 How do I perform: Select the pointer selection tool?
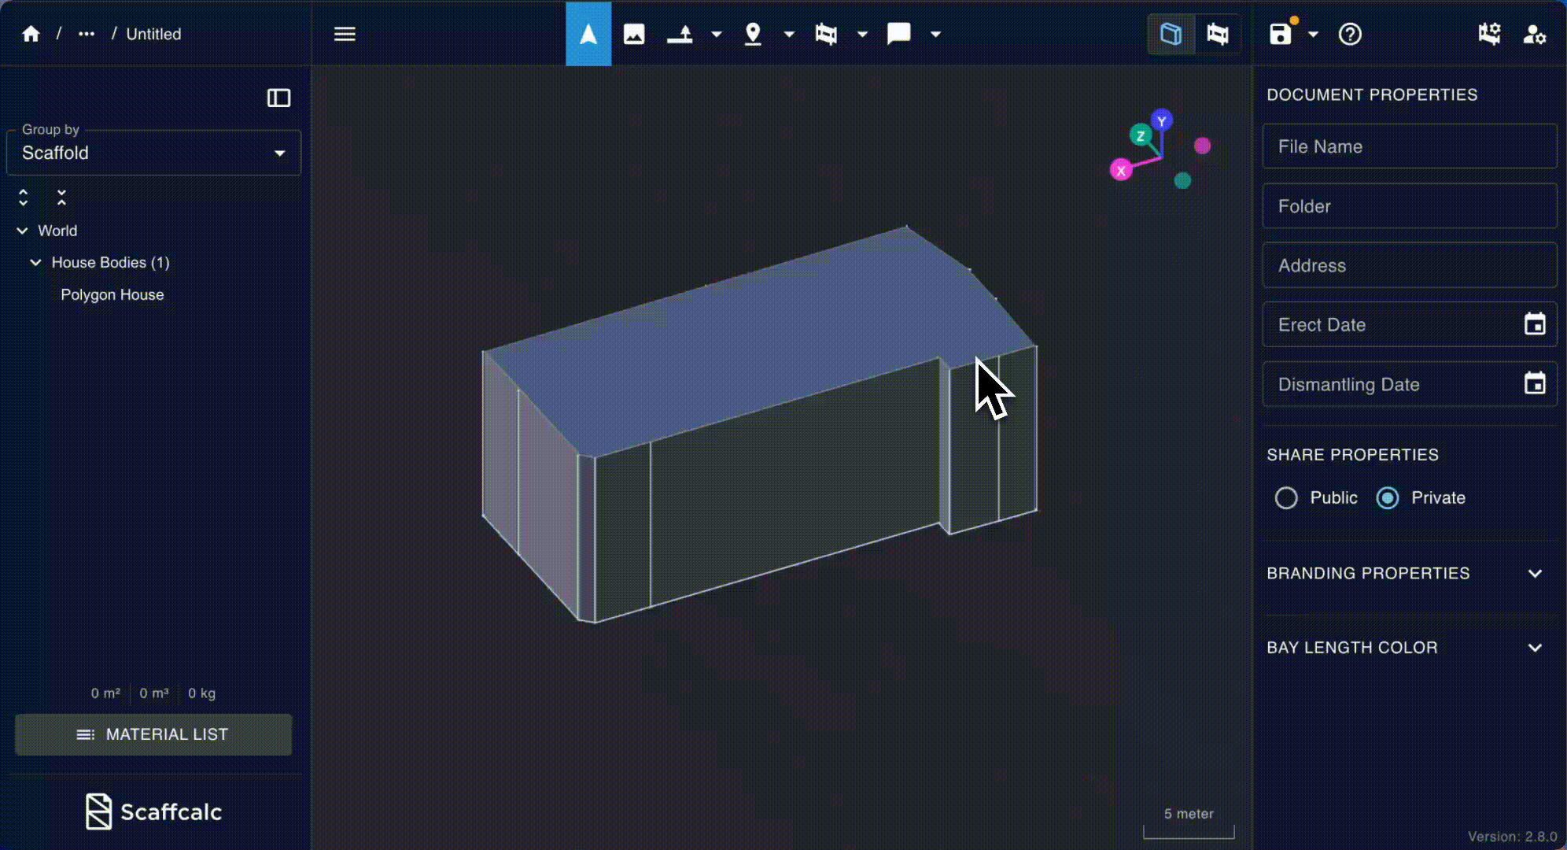(x=588, y=34)
